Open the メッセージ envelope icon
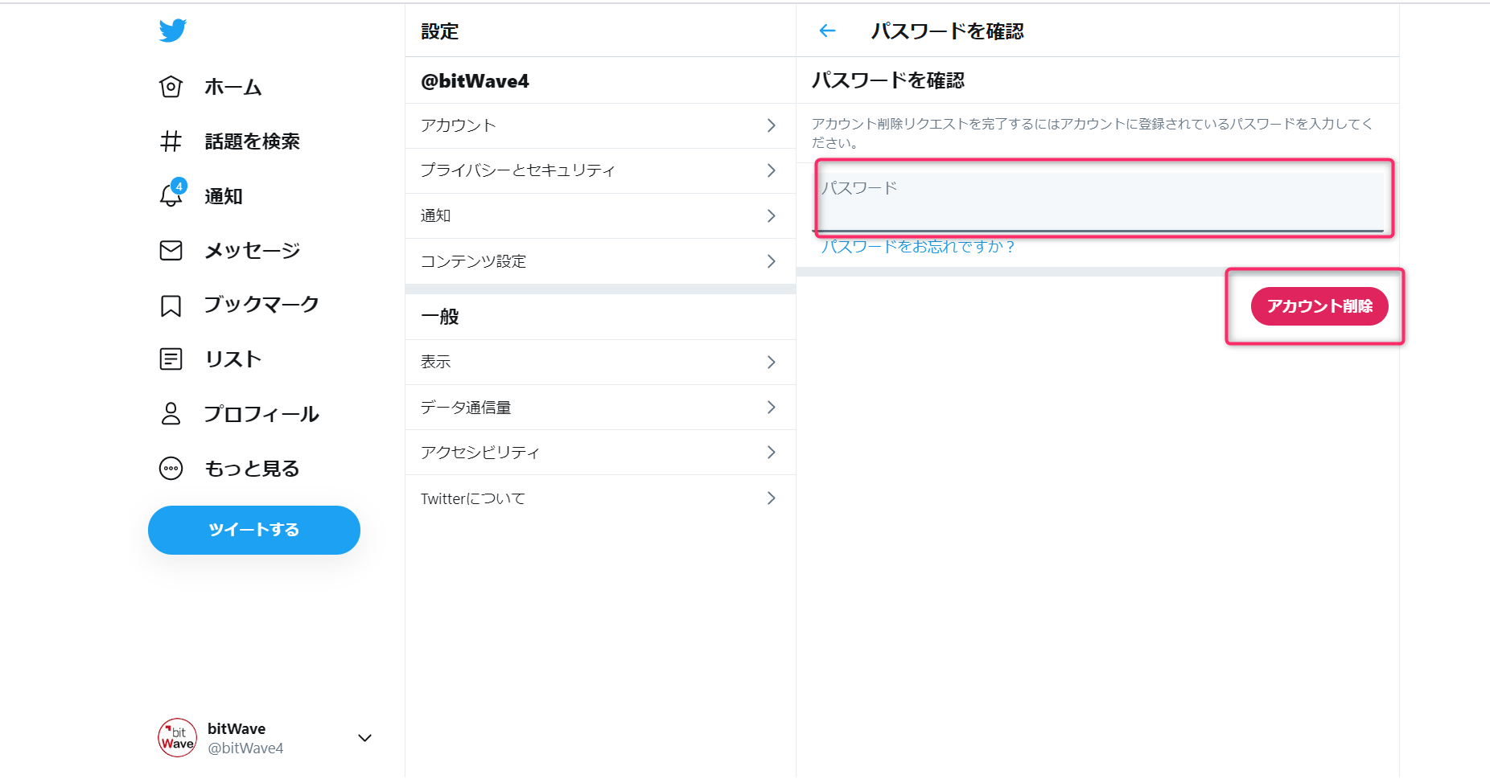The width and height of the screenshot is (1490, 779). click(x=171, y=251)
